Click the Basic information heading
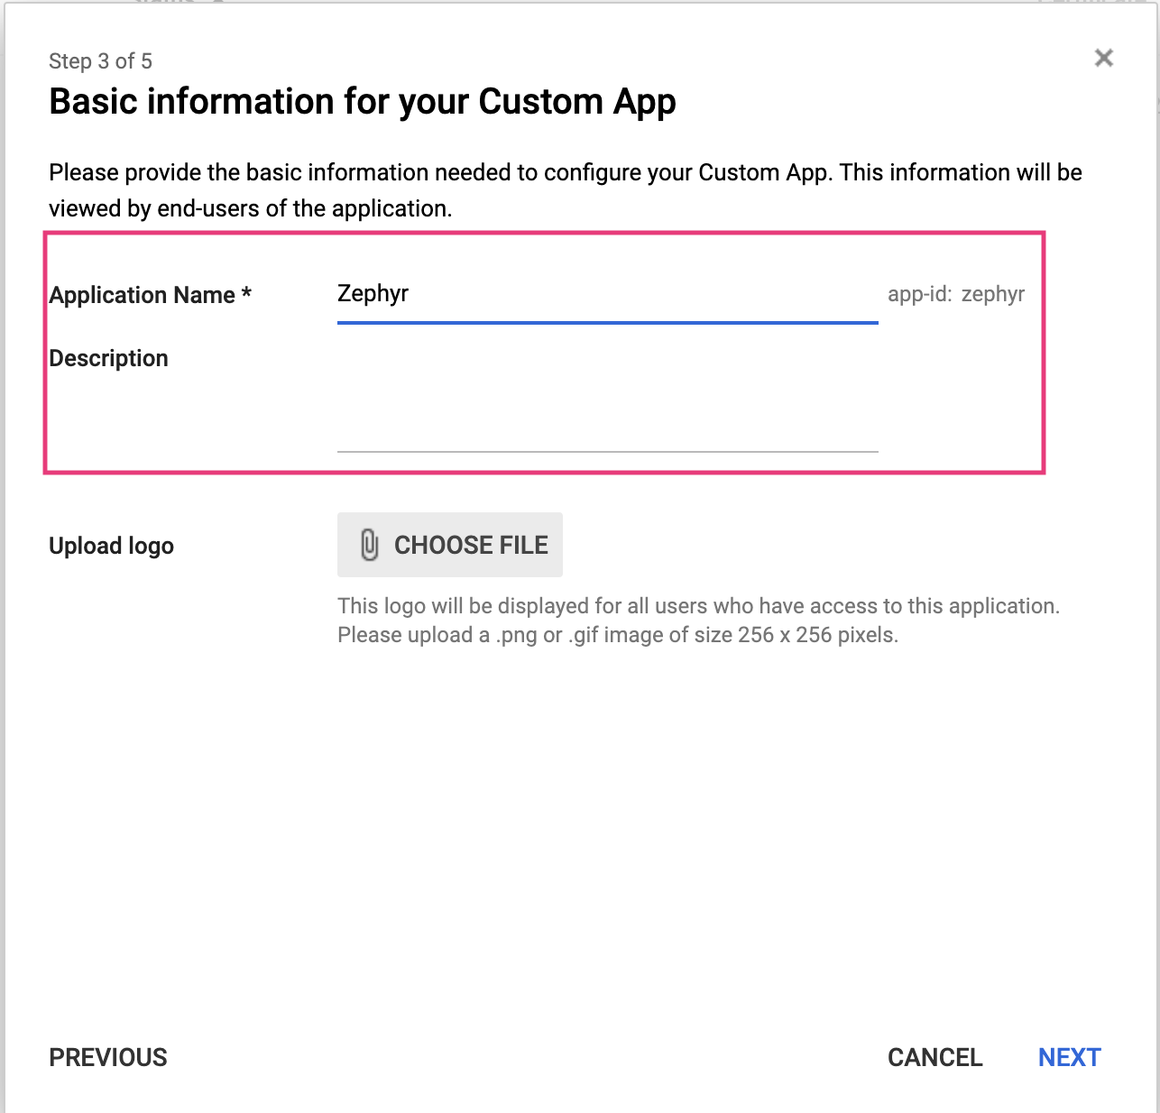This screenshot has height=1113, width=1160. [x=362, y=101]
